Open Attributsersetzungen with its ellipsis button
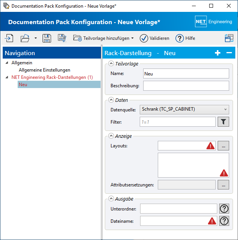This screenshot has height=240, width=238. 223,185
